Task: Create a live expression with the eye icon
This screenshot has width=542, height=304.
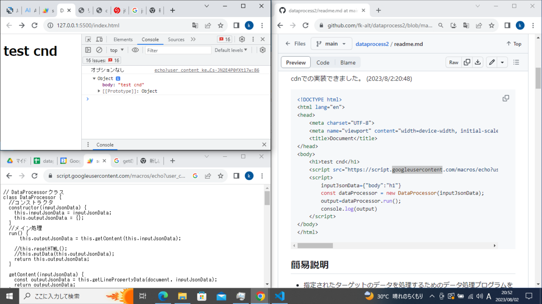Action: [135, 50]
